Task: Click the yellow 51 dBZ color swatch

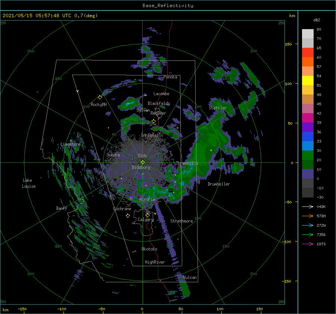Action: point(308,81)
